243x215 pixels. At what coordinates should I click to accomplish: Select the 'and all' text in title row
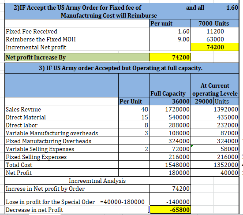[195, 7]
